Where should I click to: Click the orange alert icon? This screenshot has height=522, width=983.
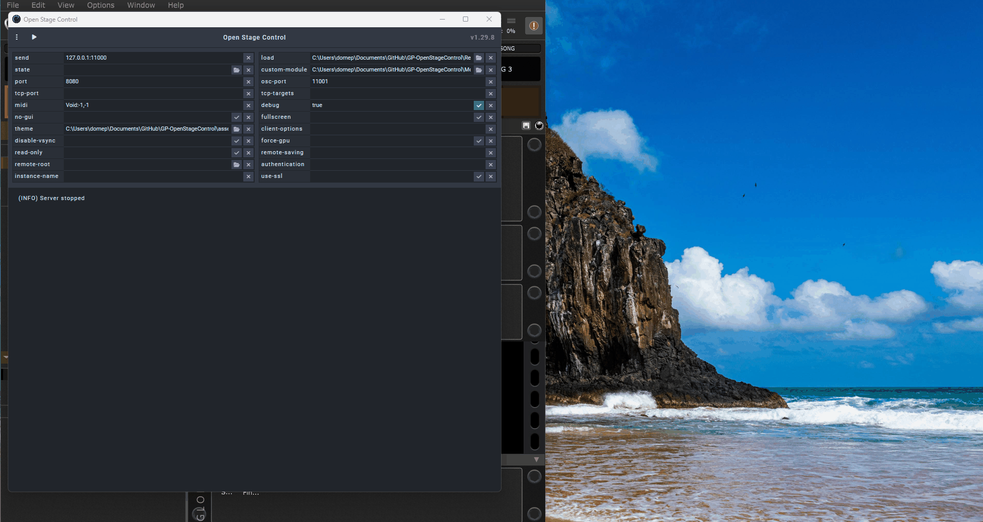click(533, 26)
